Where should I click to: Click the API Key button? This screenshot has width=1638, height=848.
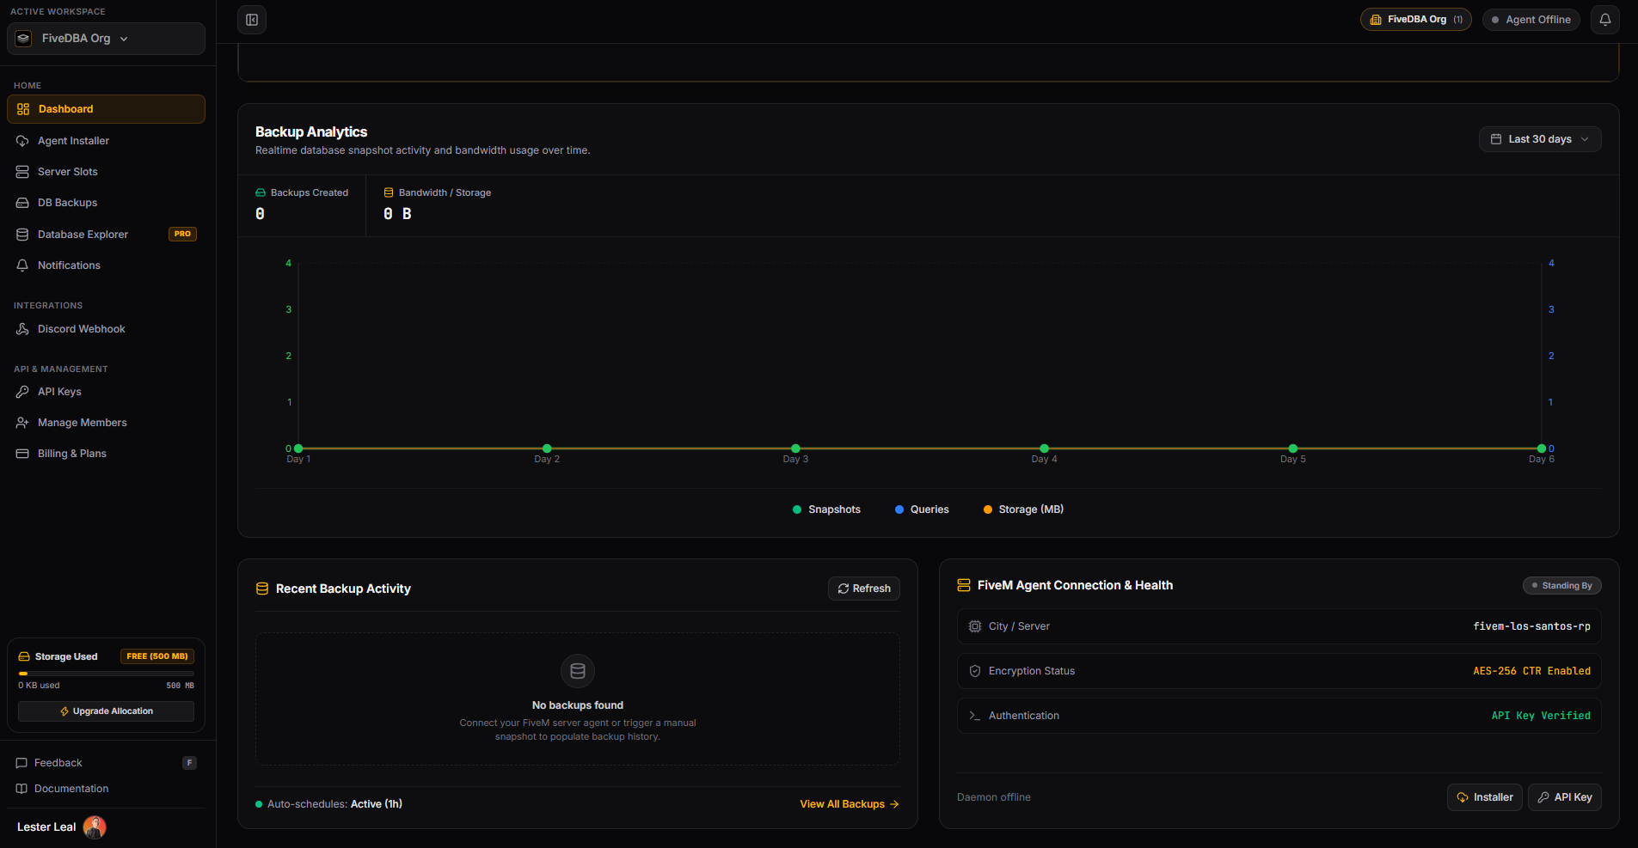1565,797
